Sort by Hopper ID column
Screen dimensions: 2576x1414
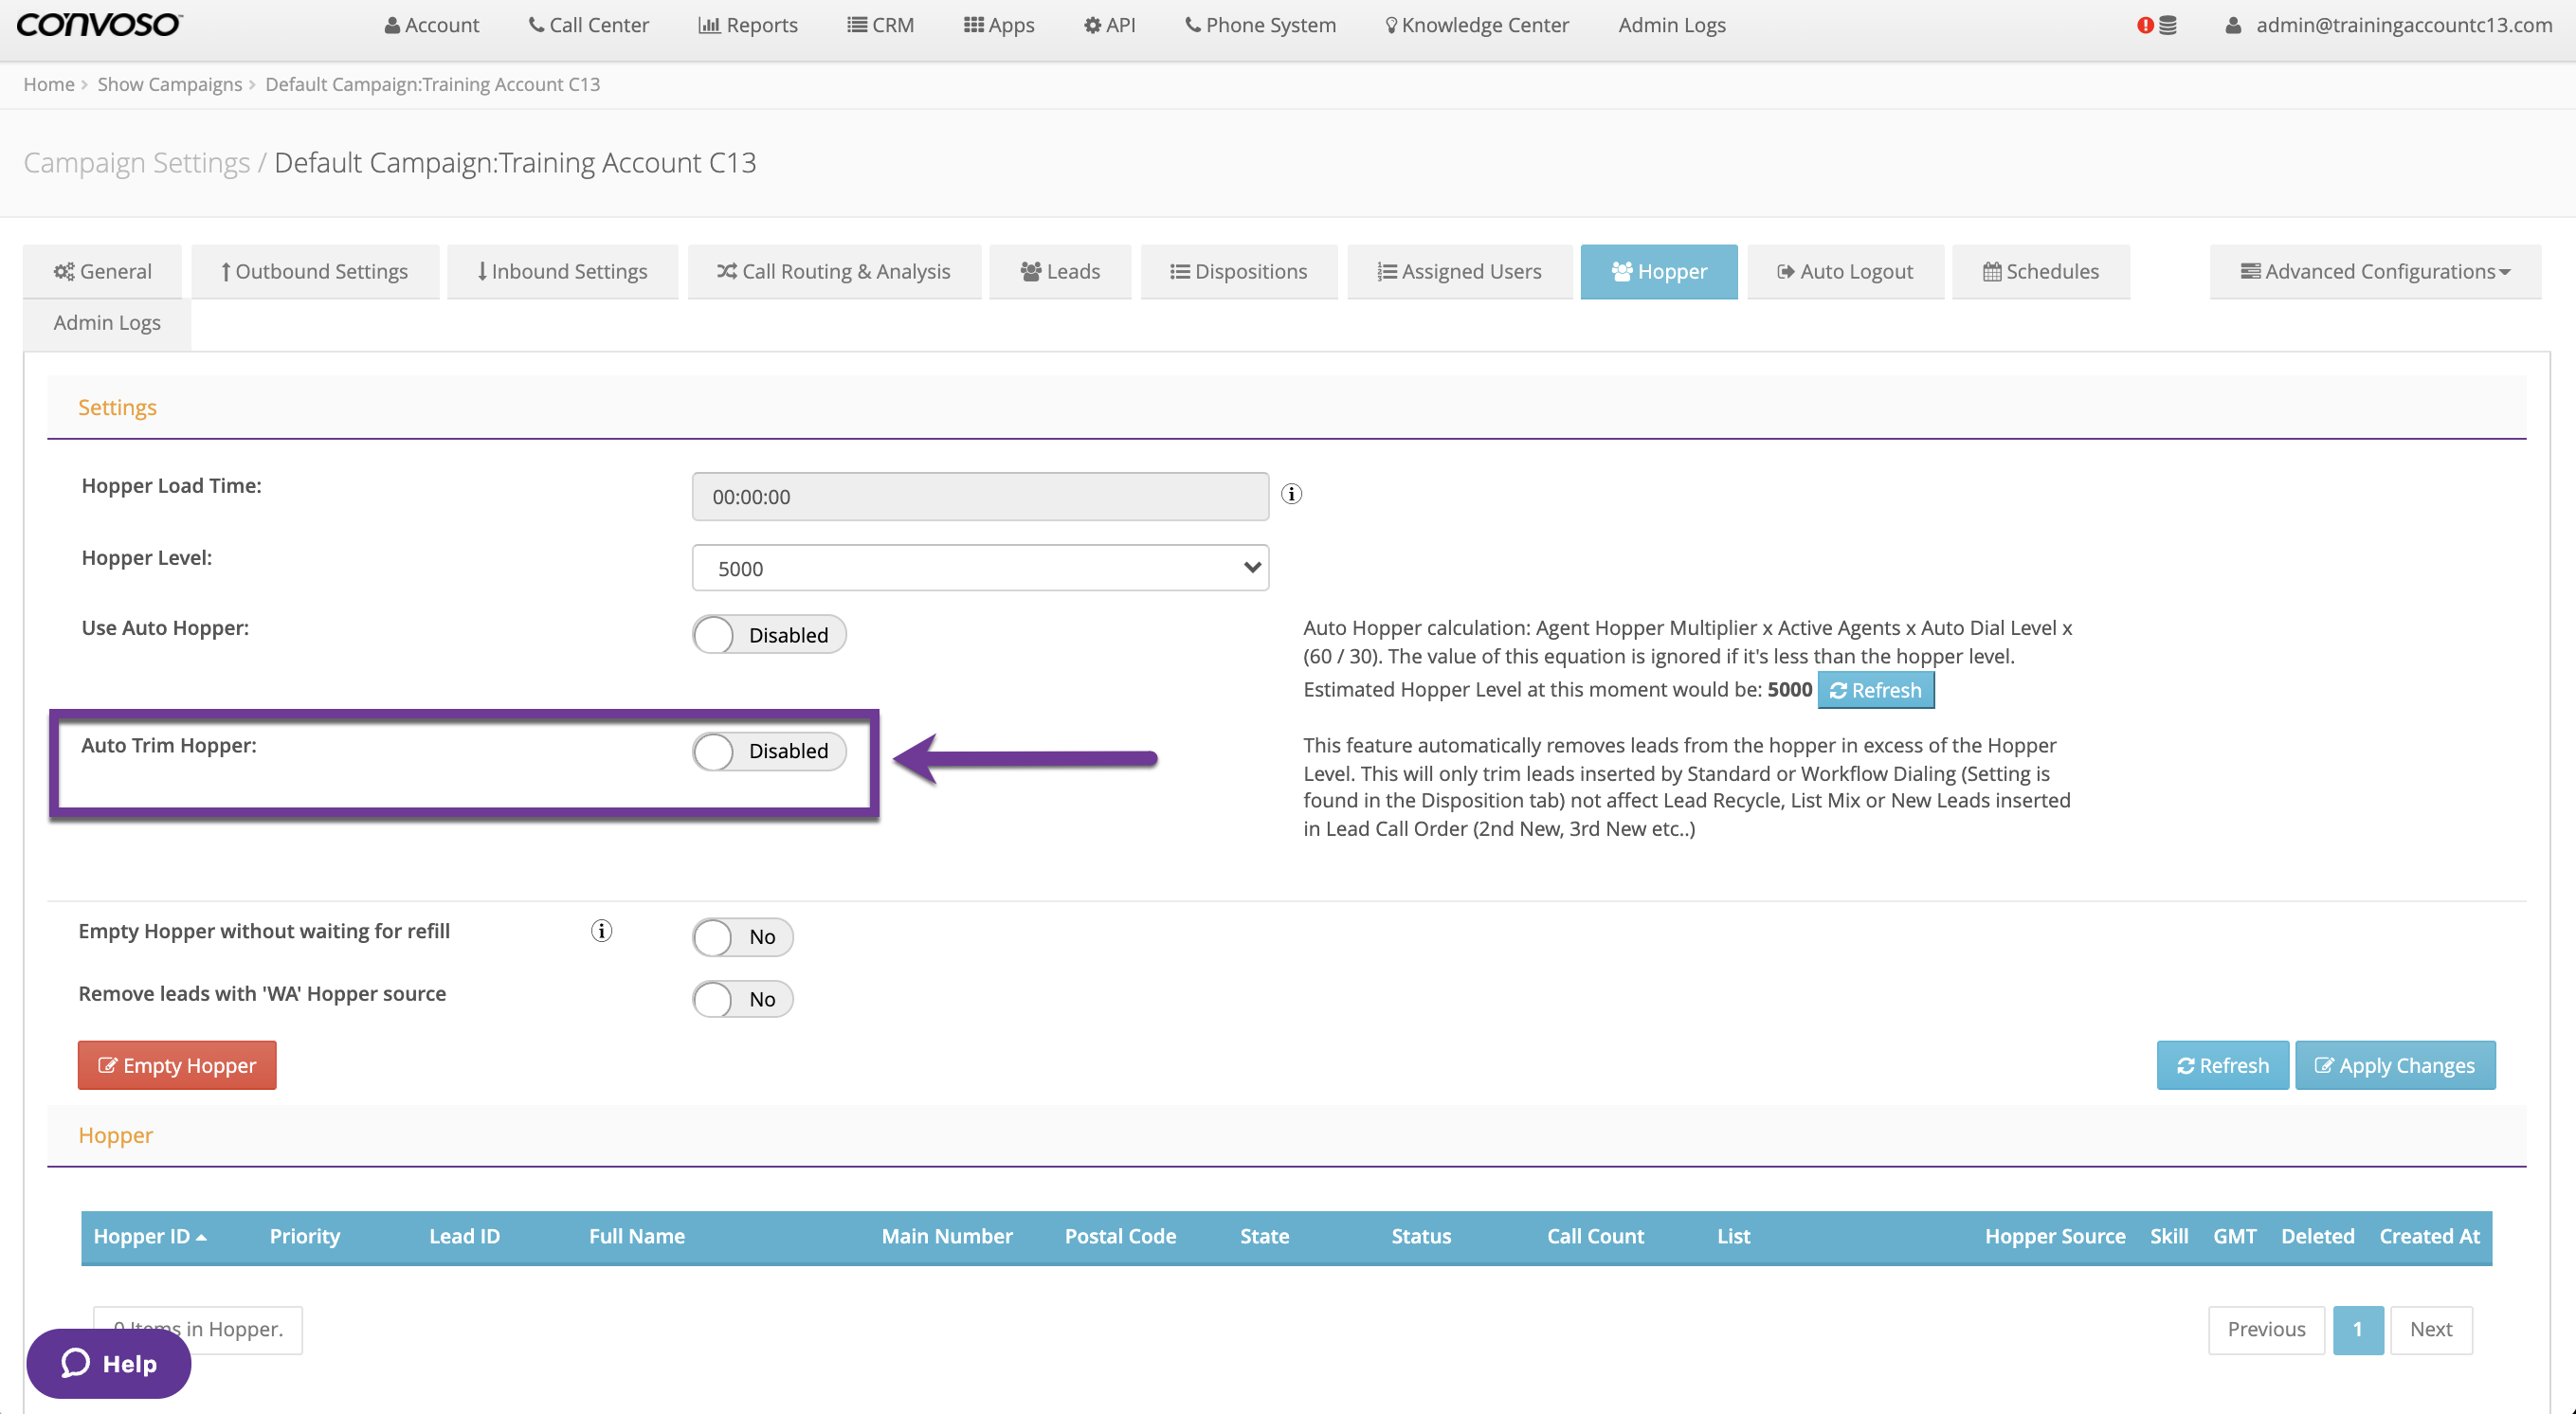[x=149, y=1236]
